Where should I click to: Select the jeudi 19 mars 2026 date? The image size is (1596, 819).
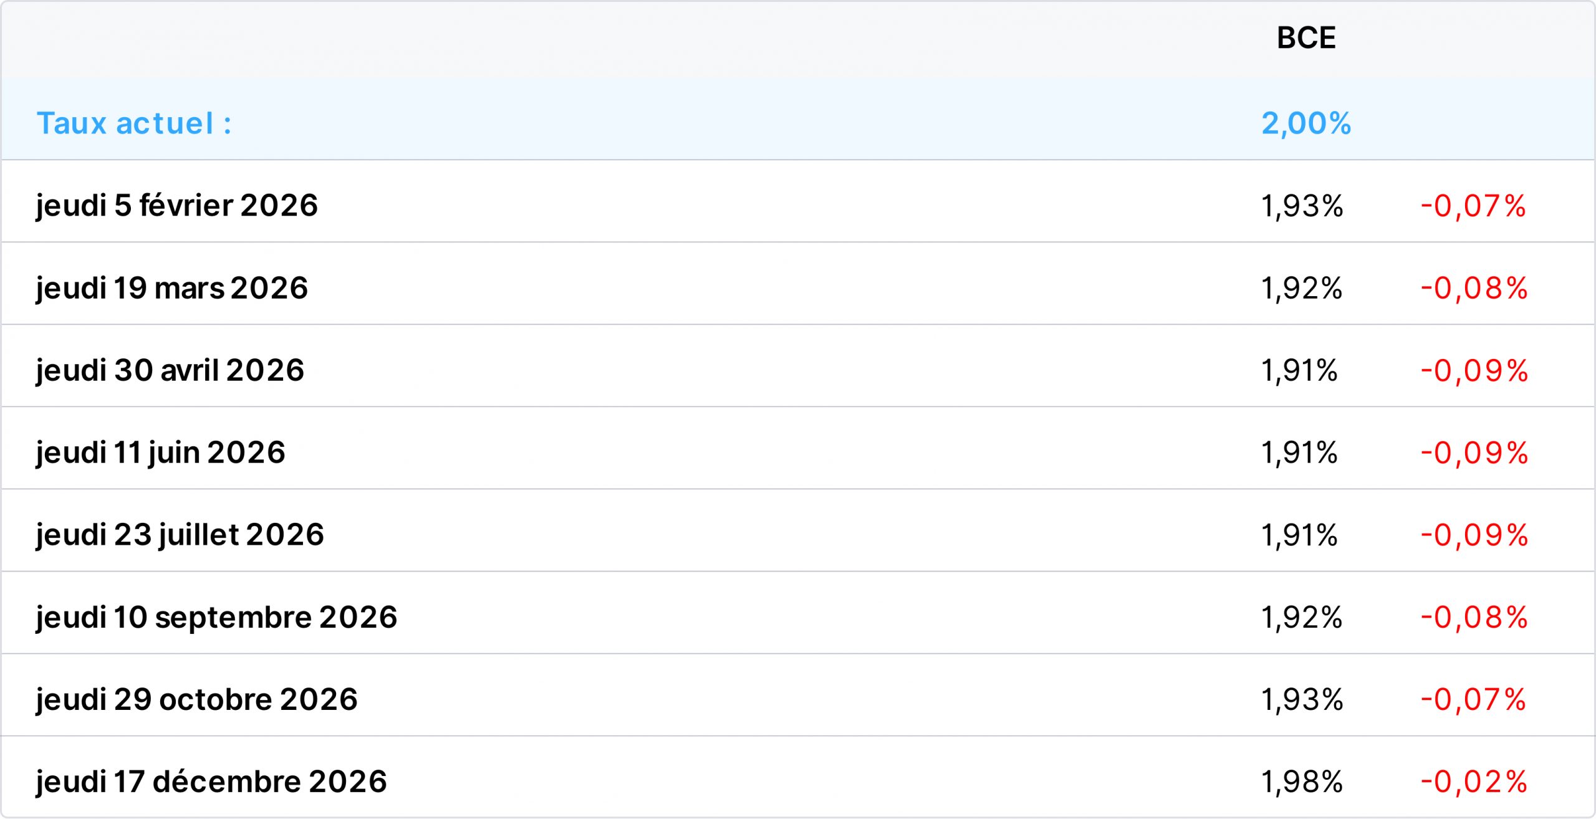tap(172, 289)
